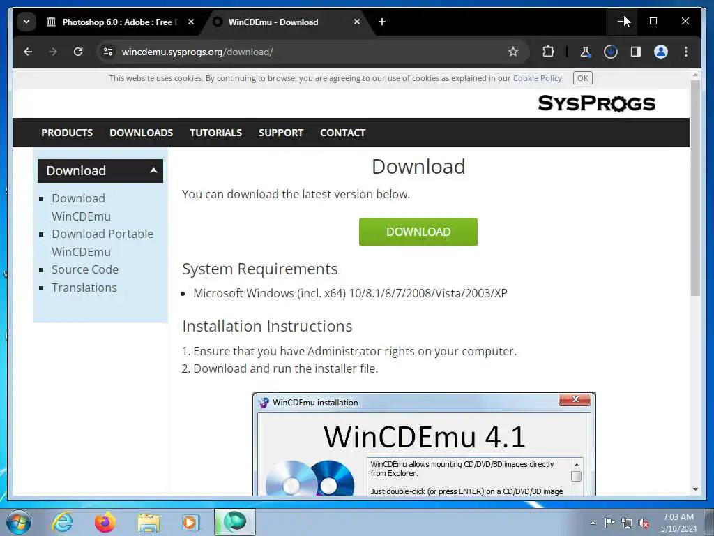This screenshot has width=714, height=536.
Task: Open the downloads indicator icon
Action: pos(611,52)
